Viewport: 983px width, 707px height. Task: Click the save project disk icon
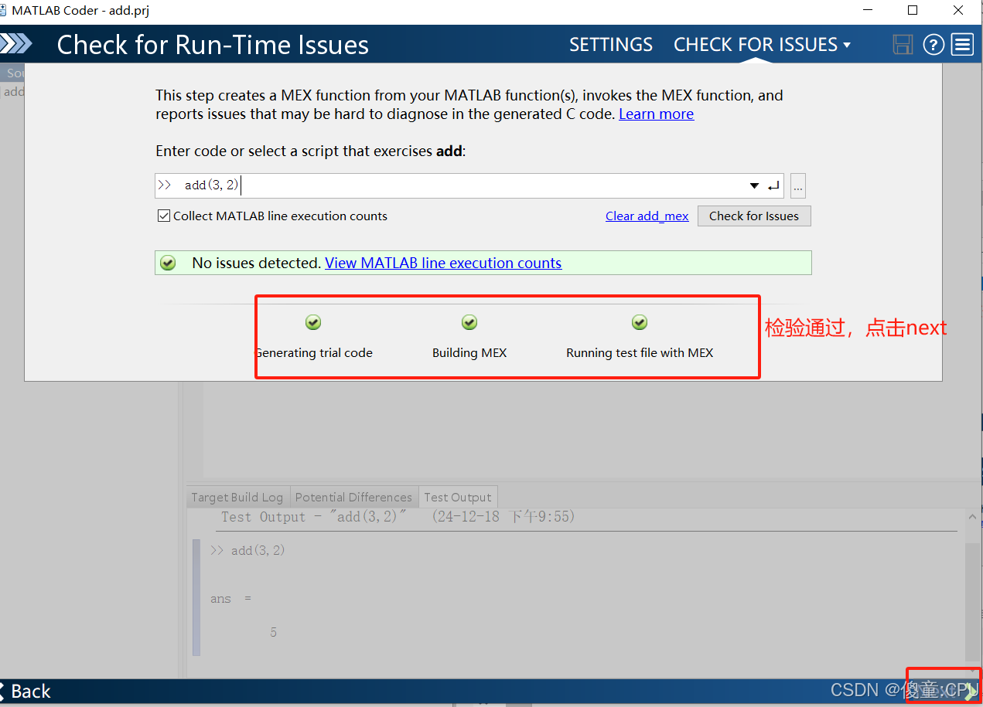(x=903, y=45)
